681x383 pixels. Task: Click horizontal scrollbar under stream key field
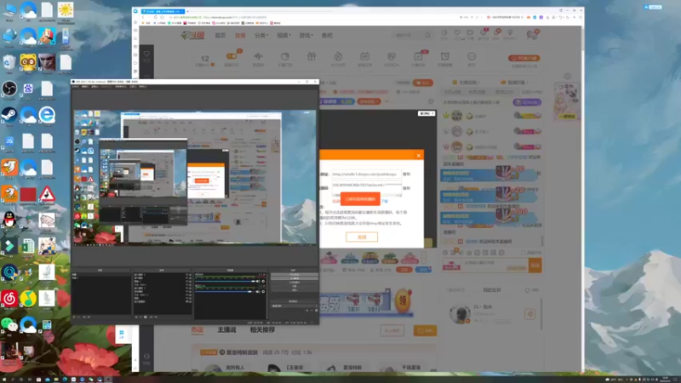367,195
